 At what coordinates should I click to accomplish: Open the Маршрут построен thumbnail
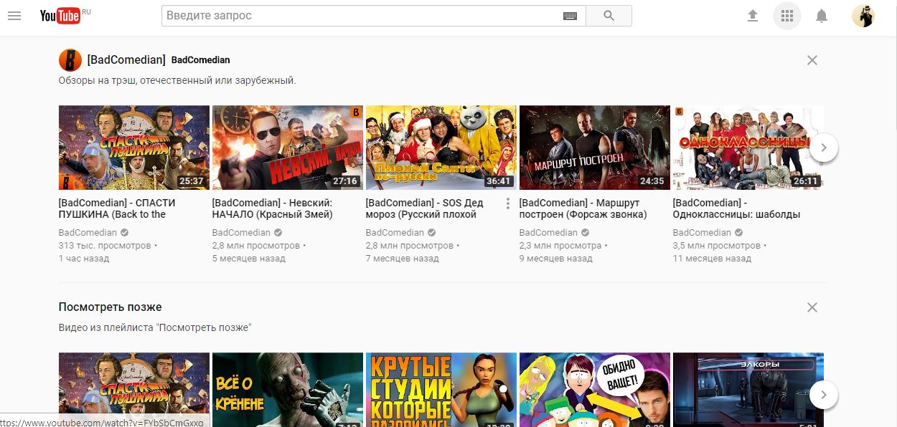tap(595, 148)
